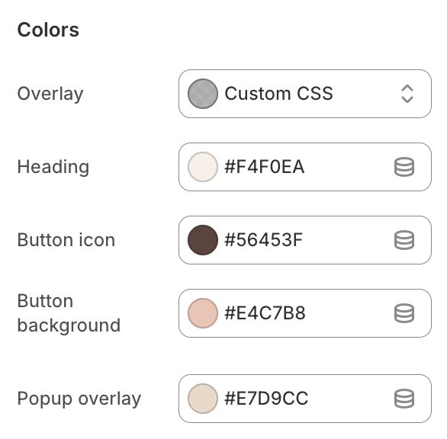The height and width of the screenshot is (439, 447).
Task: Click the database icon for Popup overlay
Action: pos(404,399)
